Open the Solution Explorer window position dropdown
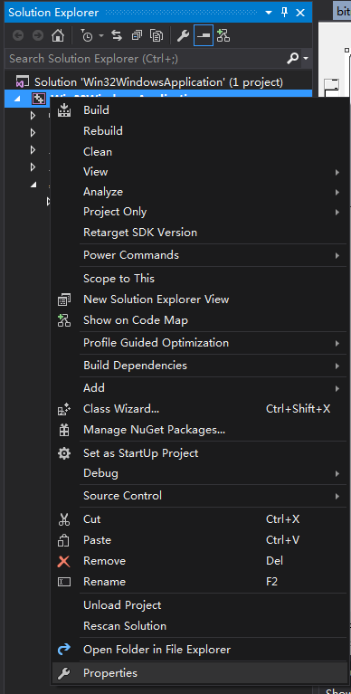Screen dimensions: 351x694 [x=269, y=13]
